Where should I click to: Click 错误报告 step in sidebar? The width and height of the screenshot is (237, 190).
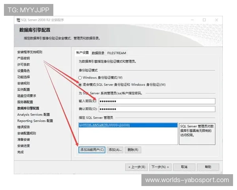(23, 127)
